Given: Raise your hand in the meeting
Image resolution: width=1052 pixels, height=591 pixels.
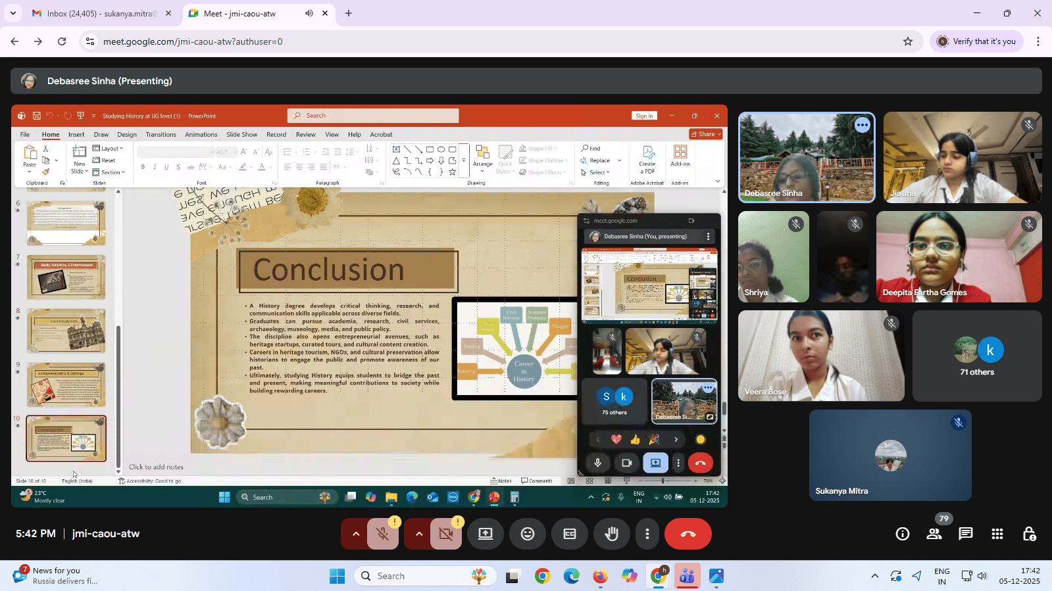Looking at the screenshot, I should coord(612,534).
